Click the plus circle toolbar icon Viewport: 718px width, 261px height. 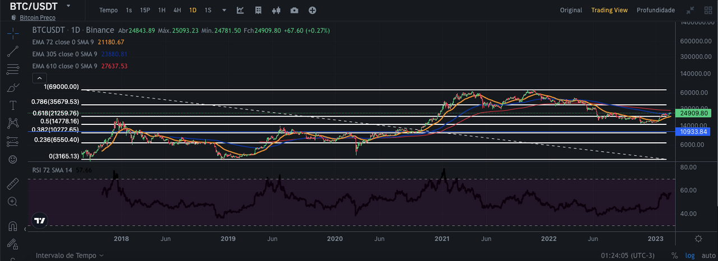312,10
